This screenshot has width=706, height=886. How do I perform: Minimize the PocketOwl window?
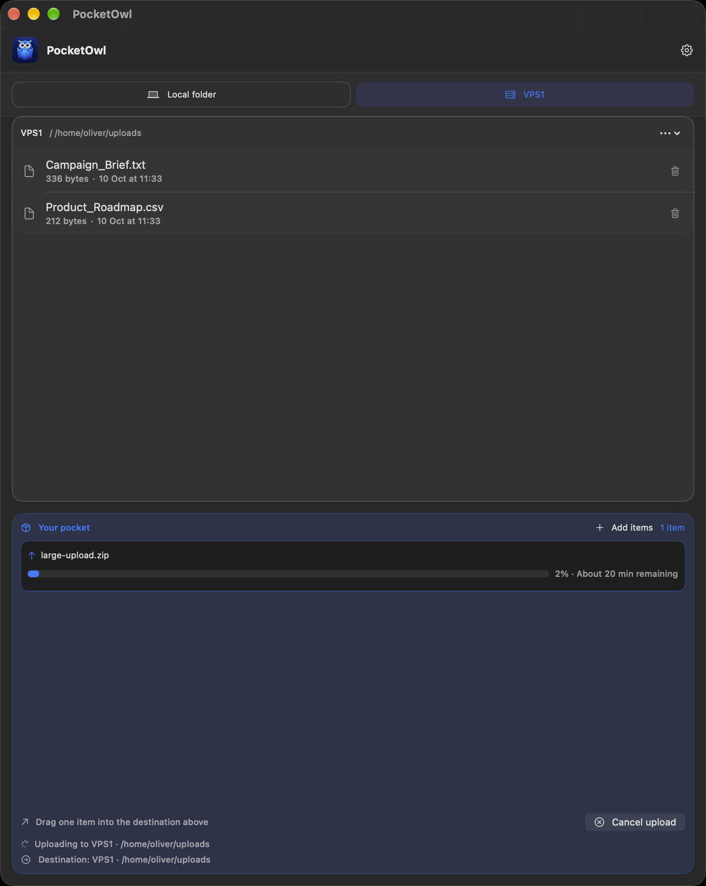coord(34,14)
